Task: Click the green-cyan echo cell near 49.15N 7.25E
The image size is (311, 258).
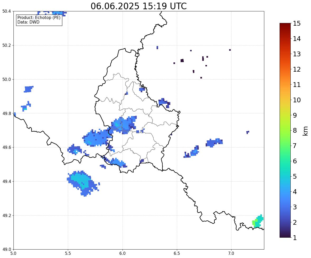Action: click(258, 221)
